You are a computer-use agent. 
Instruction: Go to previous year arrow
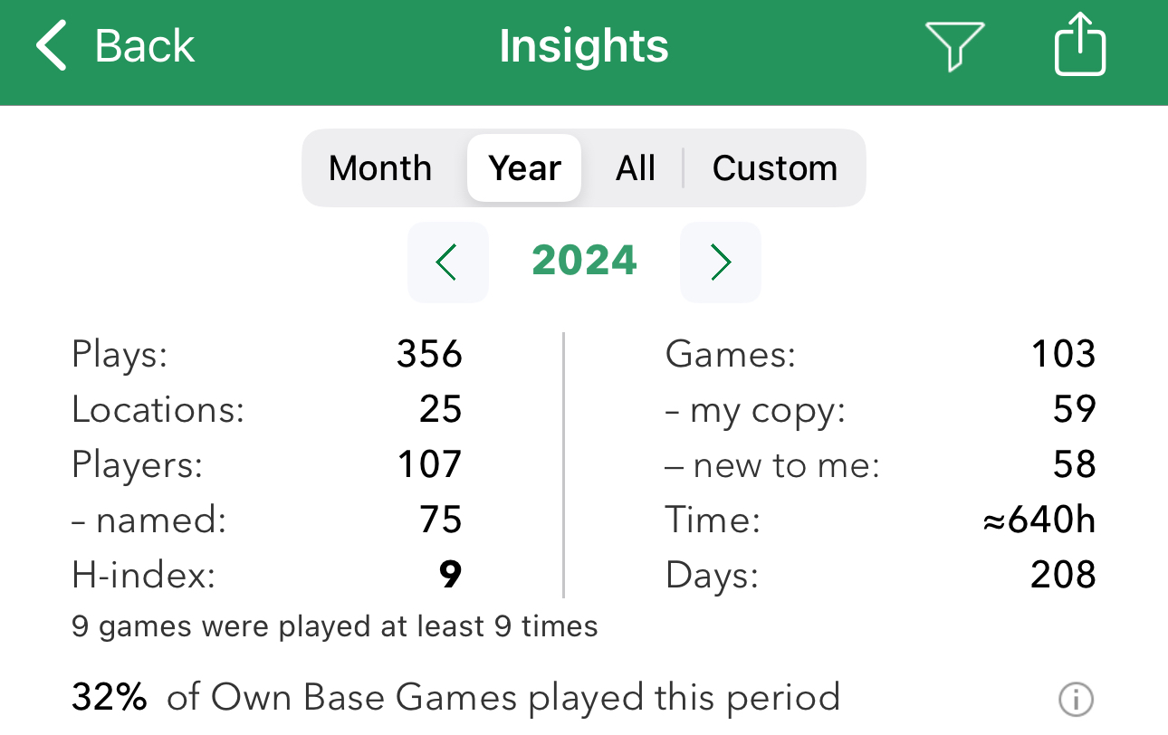pos(447,262)
